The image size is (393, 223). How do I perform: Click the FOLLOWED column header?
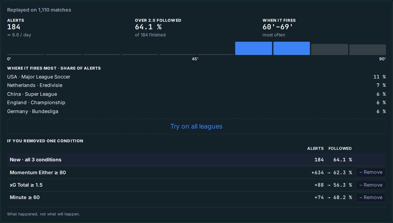[340, 148]
